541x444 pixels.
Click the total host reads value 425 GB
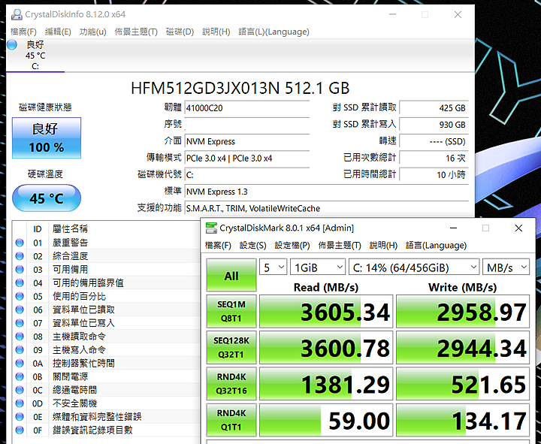(x=434, y=108)
